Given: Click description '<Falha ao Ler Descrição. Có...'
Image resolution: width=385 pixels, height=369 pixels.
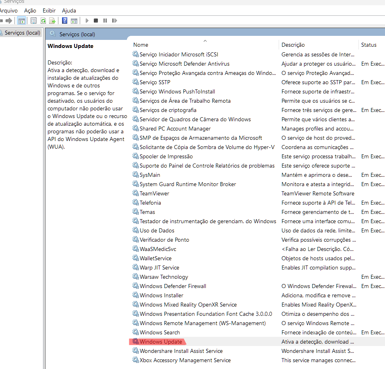Looking at the screenshot, I should point(317,249).
